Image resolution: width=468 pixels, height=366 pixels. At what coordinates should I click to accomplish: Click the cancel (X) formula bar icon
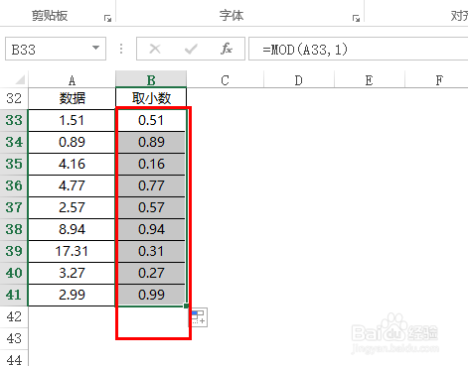(155, 49)
